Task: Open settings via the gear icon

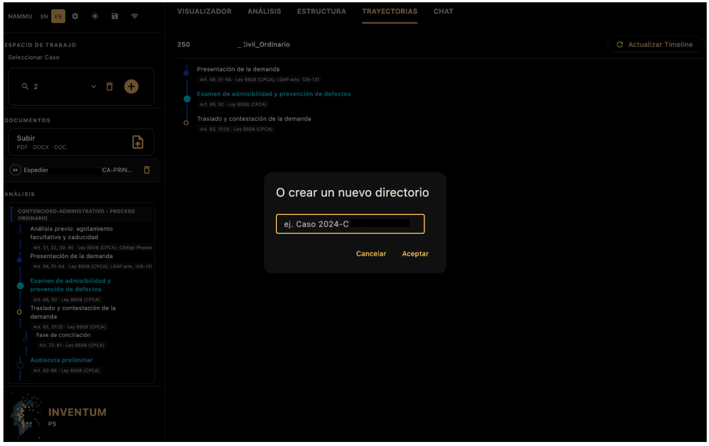Action: click(75, 16)
